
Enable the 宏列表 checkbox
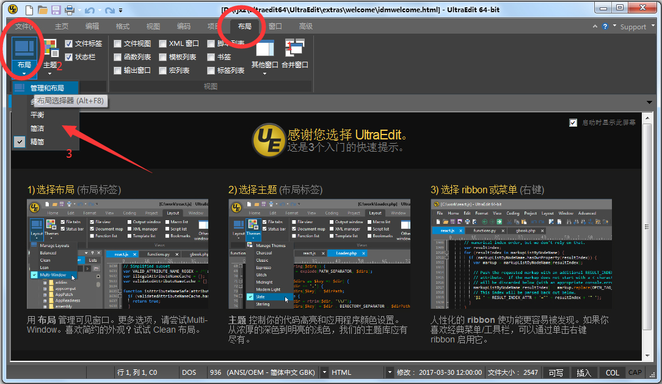pyautogui.click(x=162, y=71)
